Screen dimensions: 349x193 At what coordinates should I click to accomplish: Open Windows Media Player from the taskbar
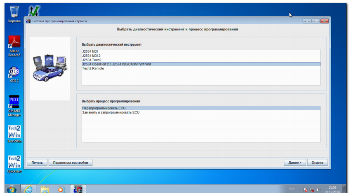[61, 189]
